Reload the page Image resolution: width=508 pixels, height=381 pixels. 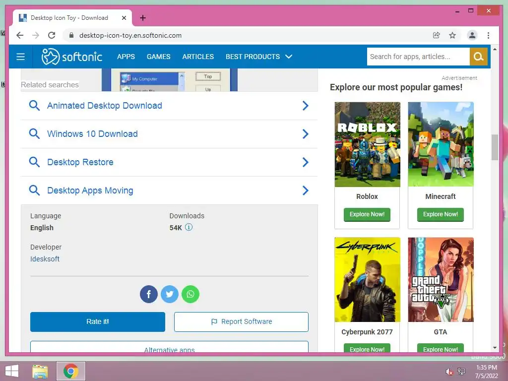[52, 35]
